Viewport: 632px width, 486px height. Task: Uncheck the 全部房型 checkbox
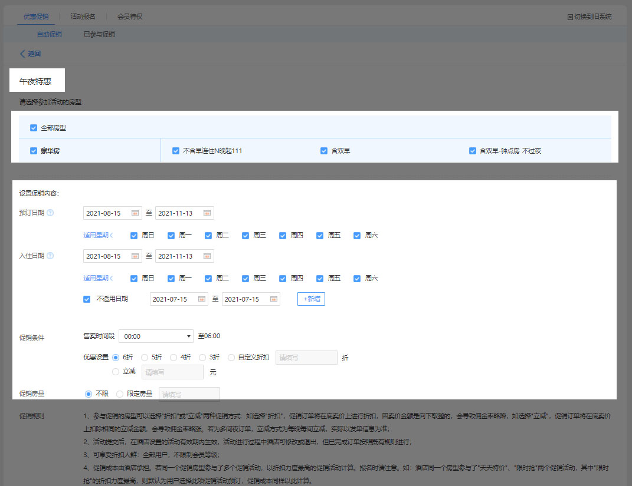(34, 128)
